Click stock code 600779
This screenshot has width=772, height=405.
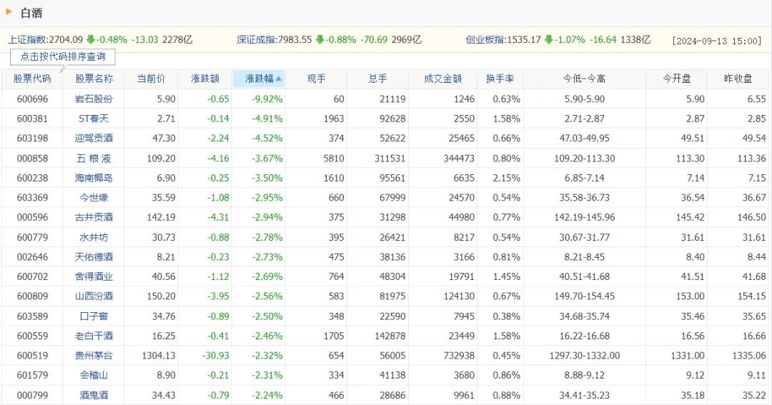pyautogui.click(x=32, y=237)
